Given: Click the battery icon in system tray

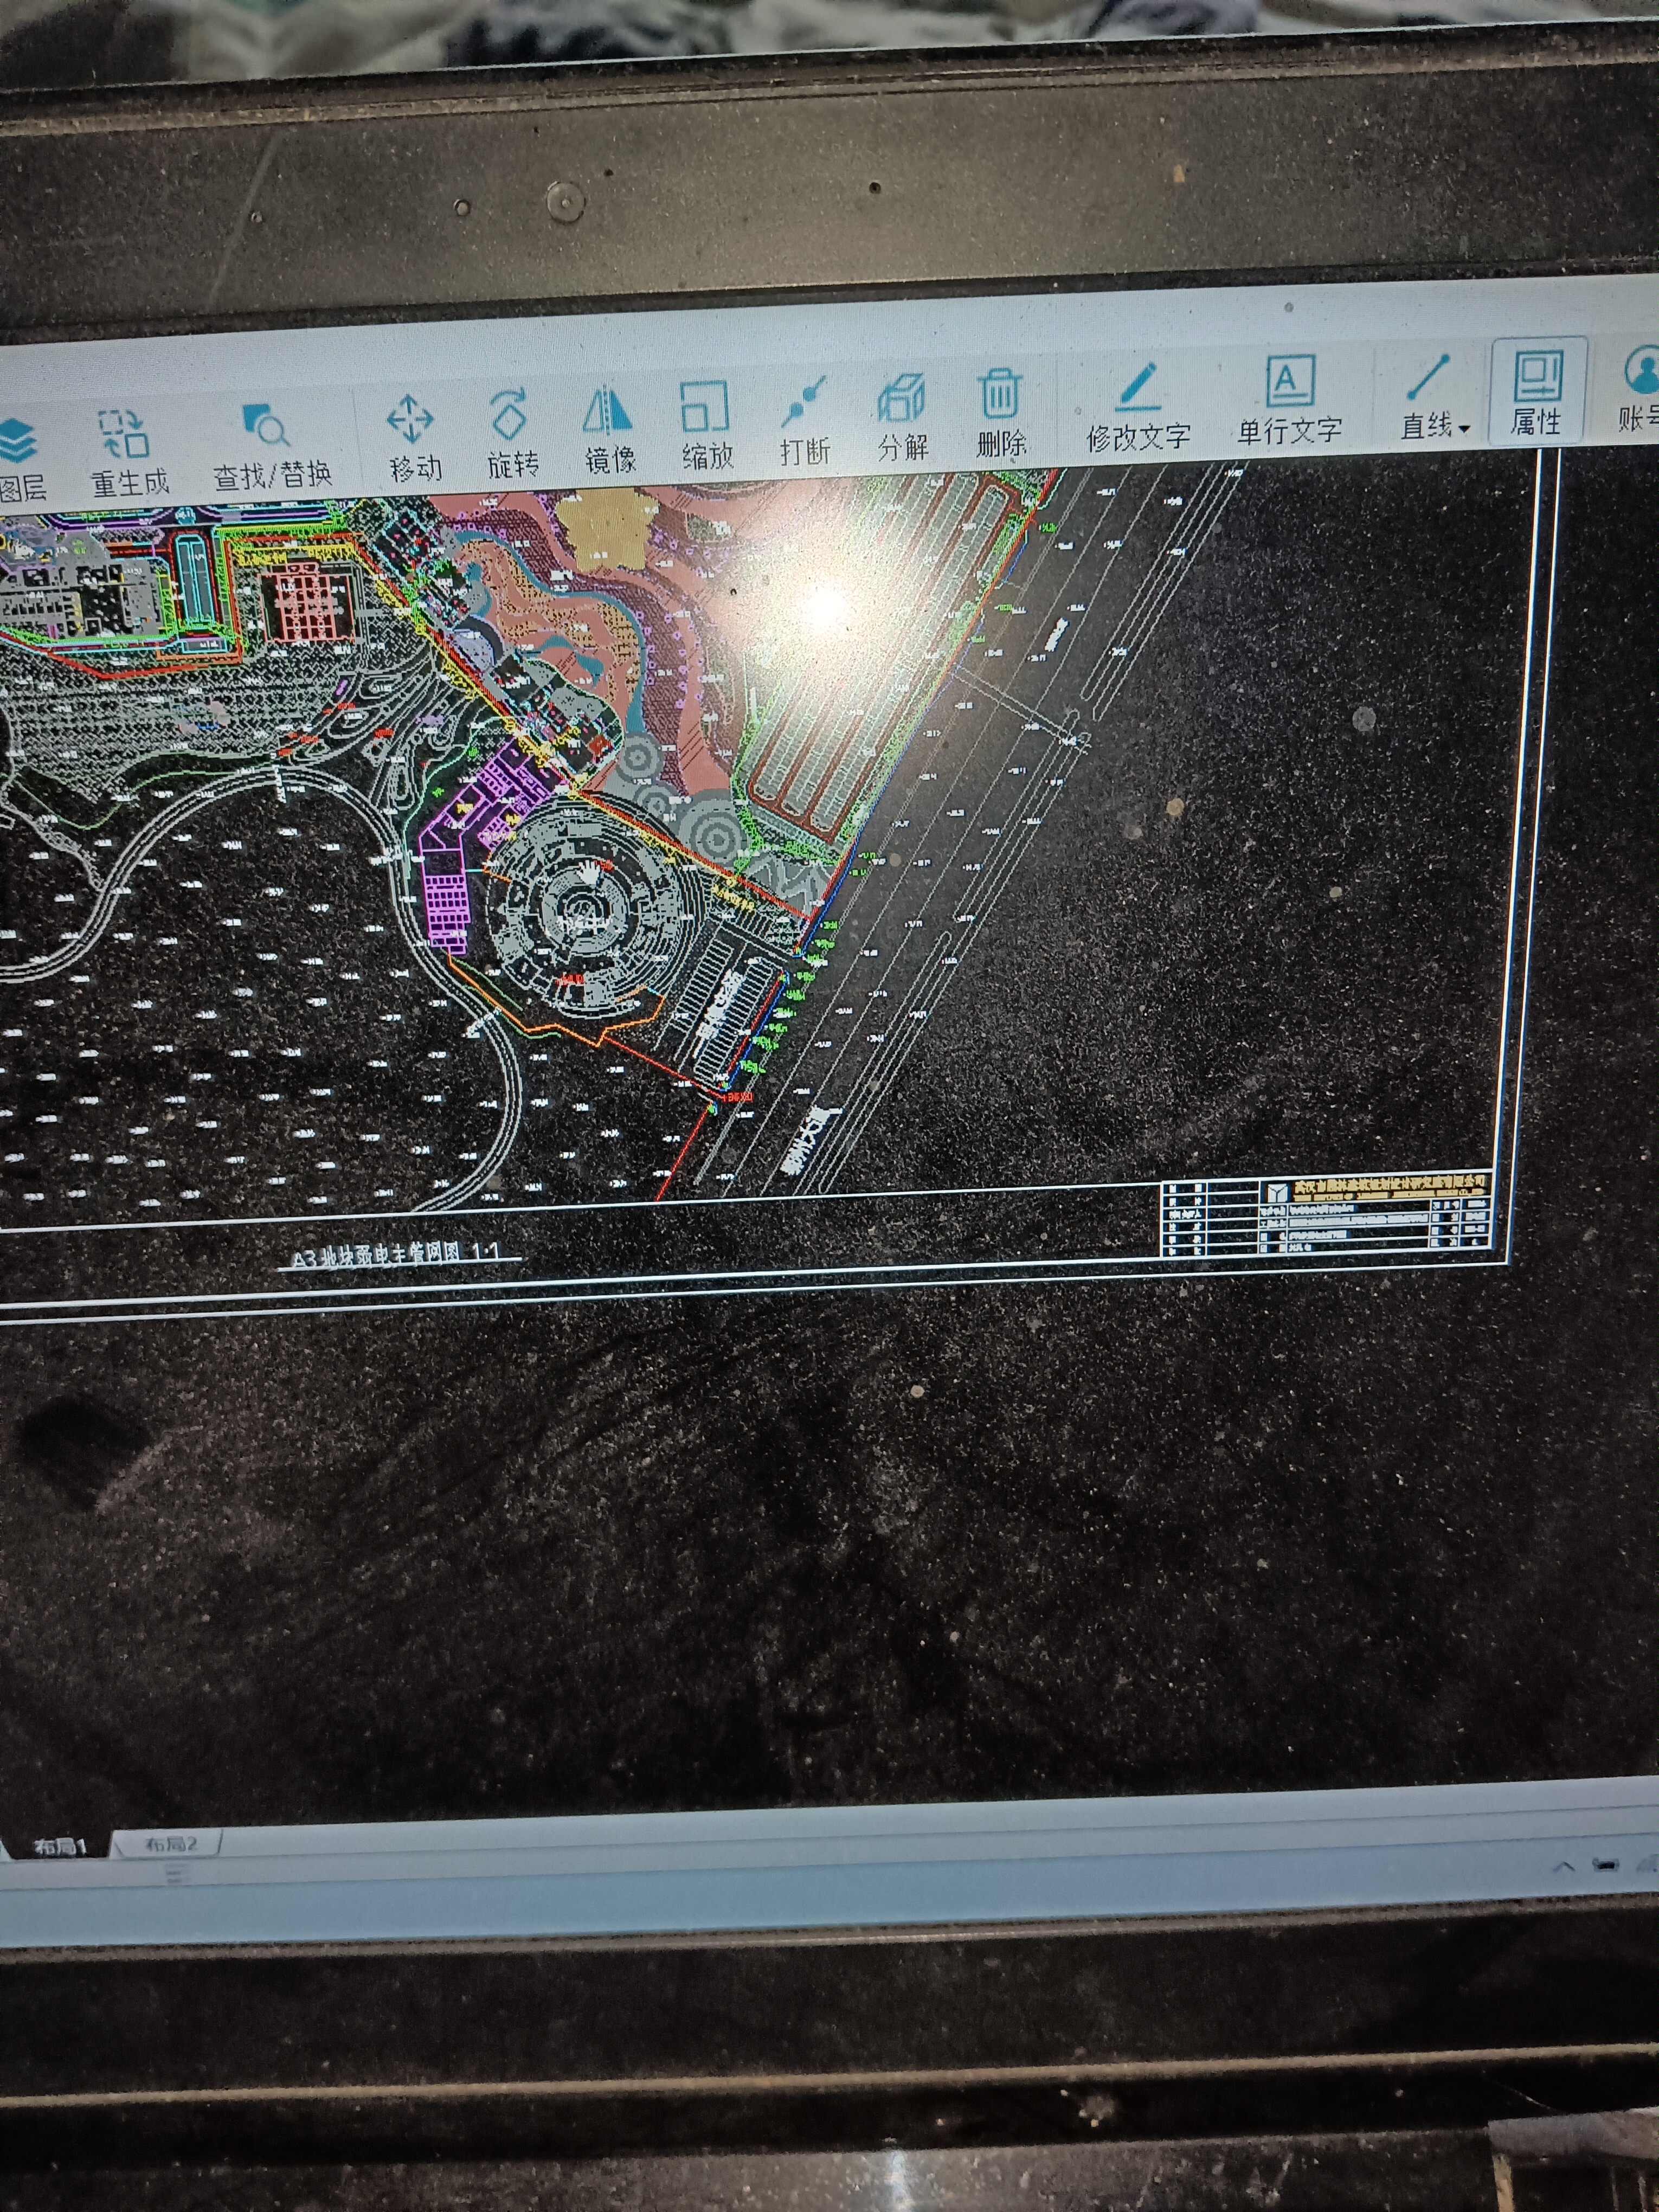Looking at the screenshot, I should tap(1606, 1865).
